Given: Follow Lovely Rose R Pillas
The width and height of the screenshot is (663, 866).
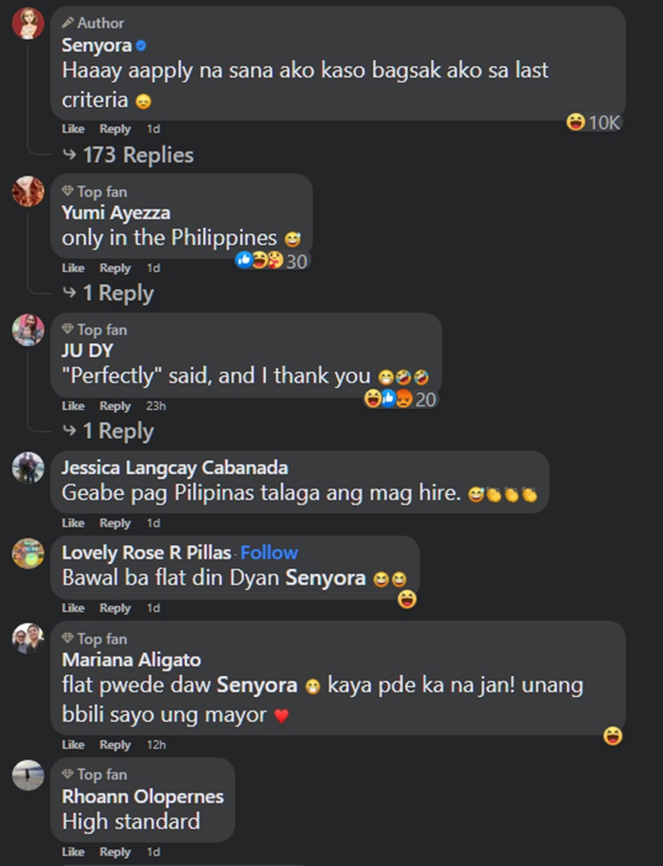Looking at the screenshot, I should point(269,552).
